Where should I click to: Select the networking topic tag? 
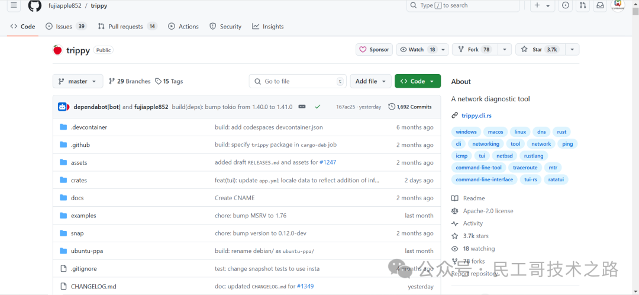(x=485, y=143)
